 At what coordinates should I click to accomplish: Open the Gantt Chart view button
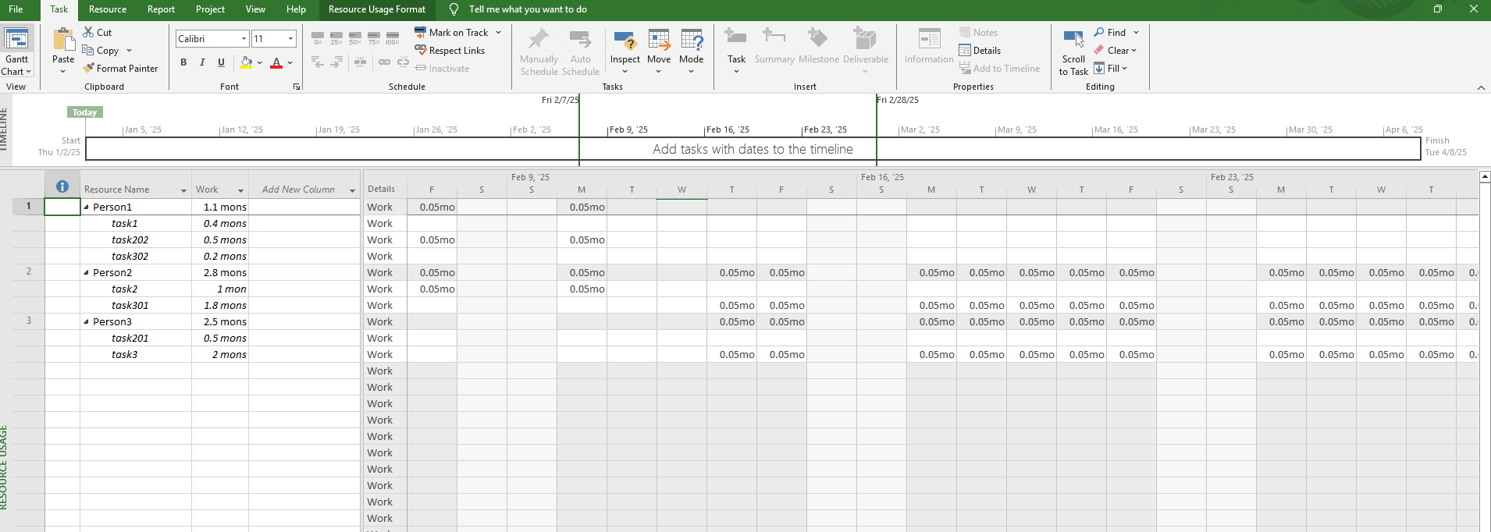(16, 51)
